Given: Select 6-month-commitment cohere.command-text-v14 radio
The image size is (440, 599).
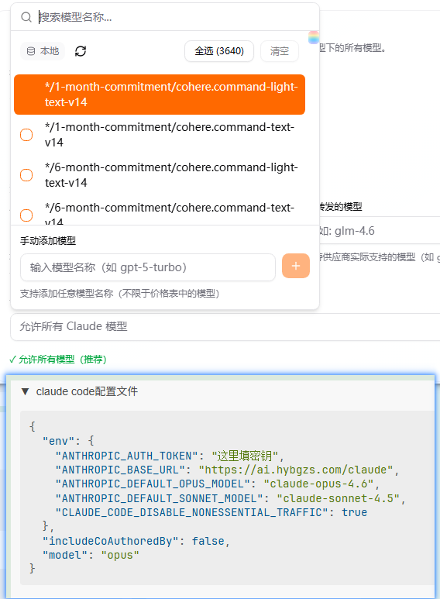Looking at the screenshot, I should point(26,215).
